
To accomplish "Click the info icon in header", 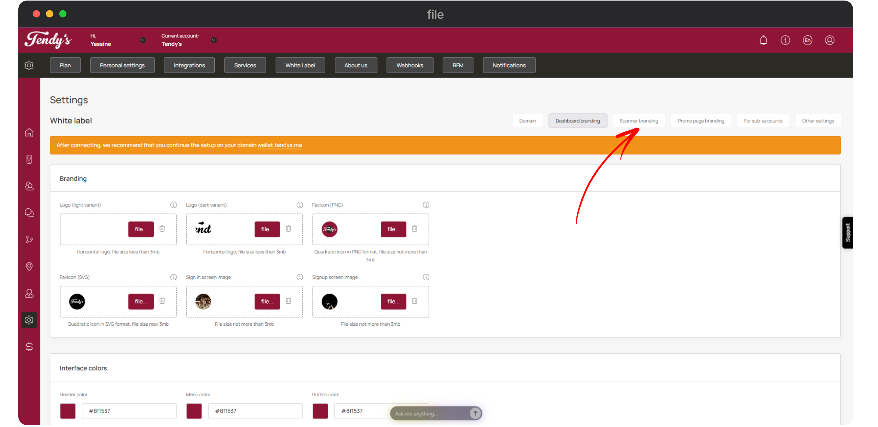I will click(x=785, y=40).
